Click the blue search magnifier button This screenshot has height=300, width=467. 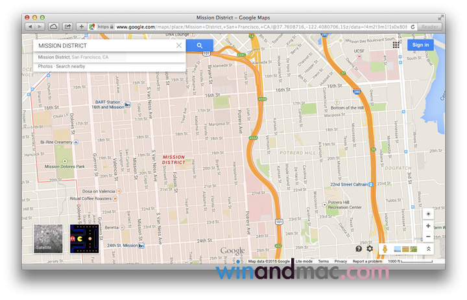coord(199,45)
